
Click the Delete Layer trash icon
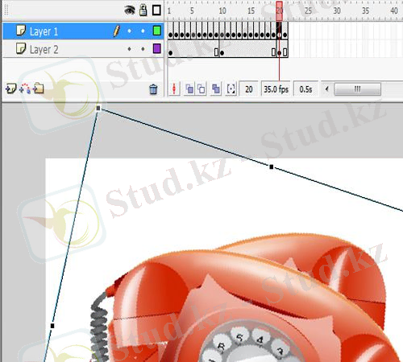point(153,89)
